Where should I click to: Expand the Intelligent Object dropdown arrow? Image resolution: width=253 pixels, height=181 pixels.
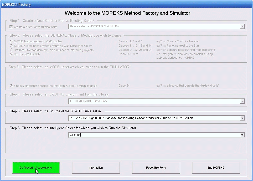point(242,135)
